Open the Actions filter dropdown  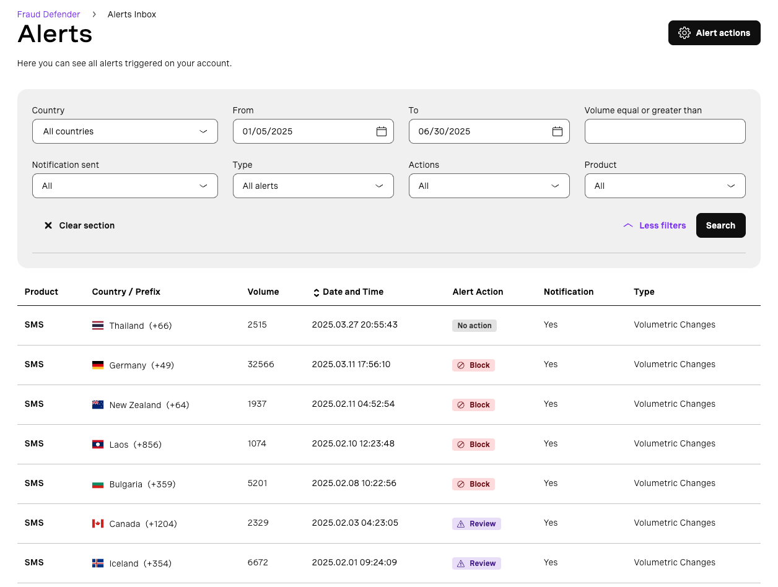click(x=489, y=186)
